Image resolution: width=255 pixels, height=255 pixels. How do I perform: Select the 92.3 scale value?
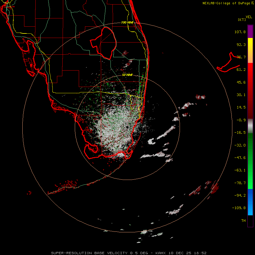click(x=241, y=44)
